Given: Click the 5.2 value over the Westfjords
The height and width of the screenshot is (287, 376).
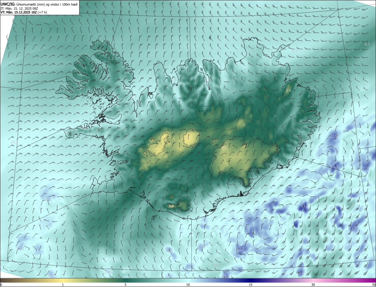Looking at the screenshot, I should click(111, 59).
